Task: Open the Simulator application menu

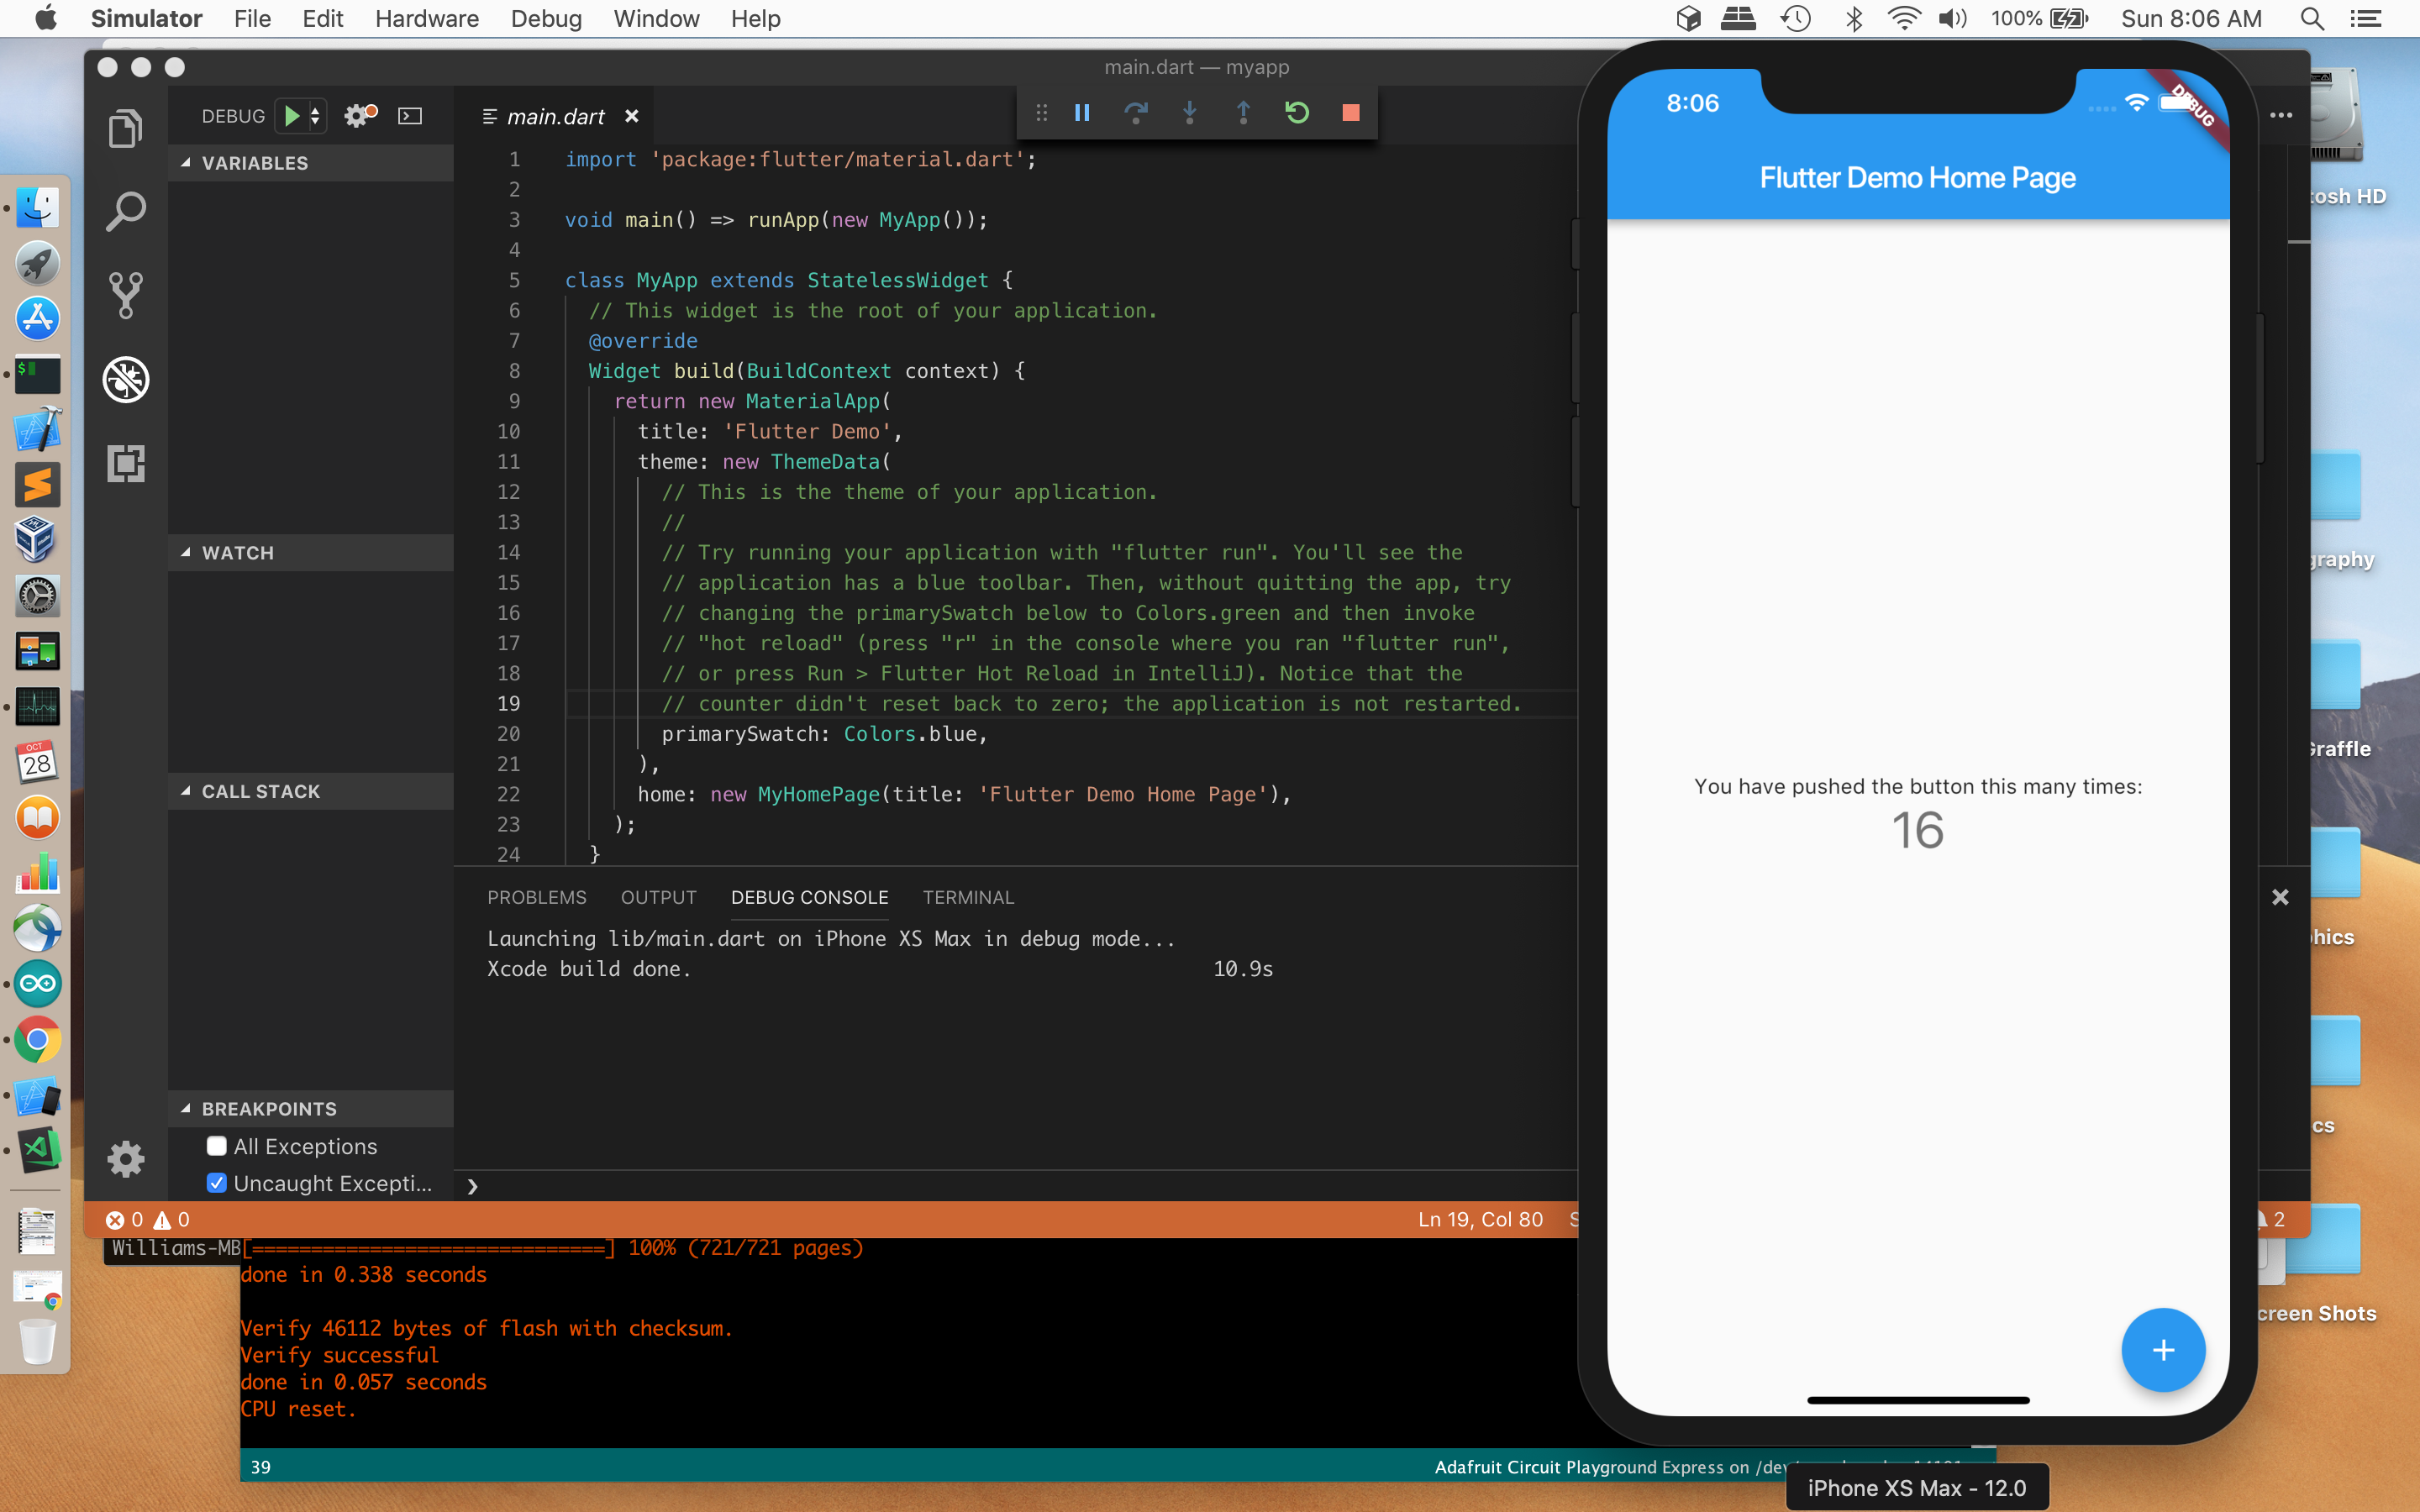Action: click(146, 18)
